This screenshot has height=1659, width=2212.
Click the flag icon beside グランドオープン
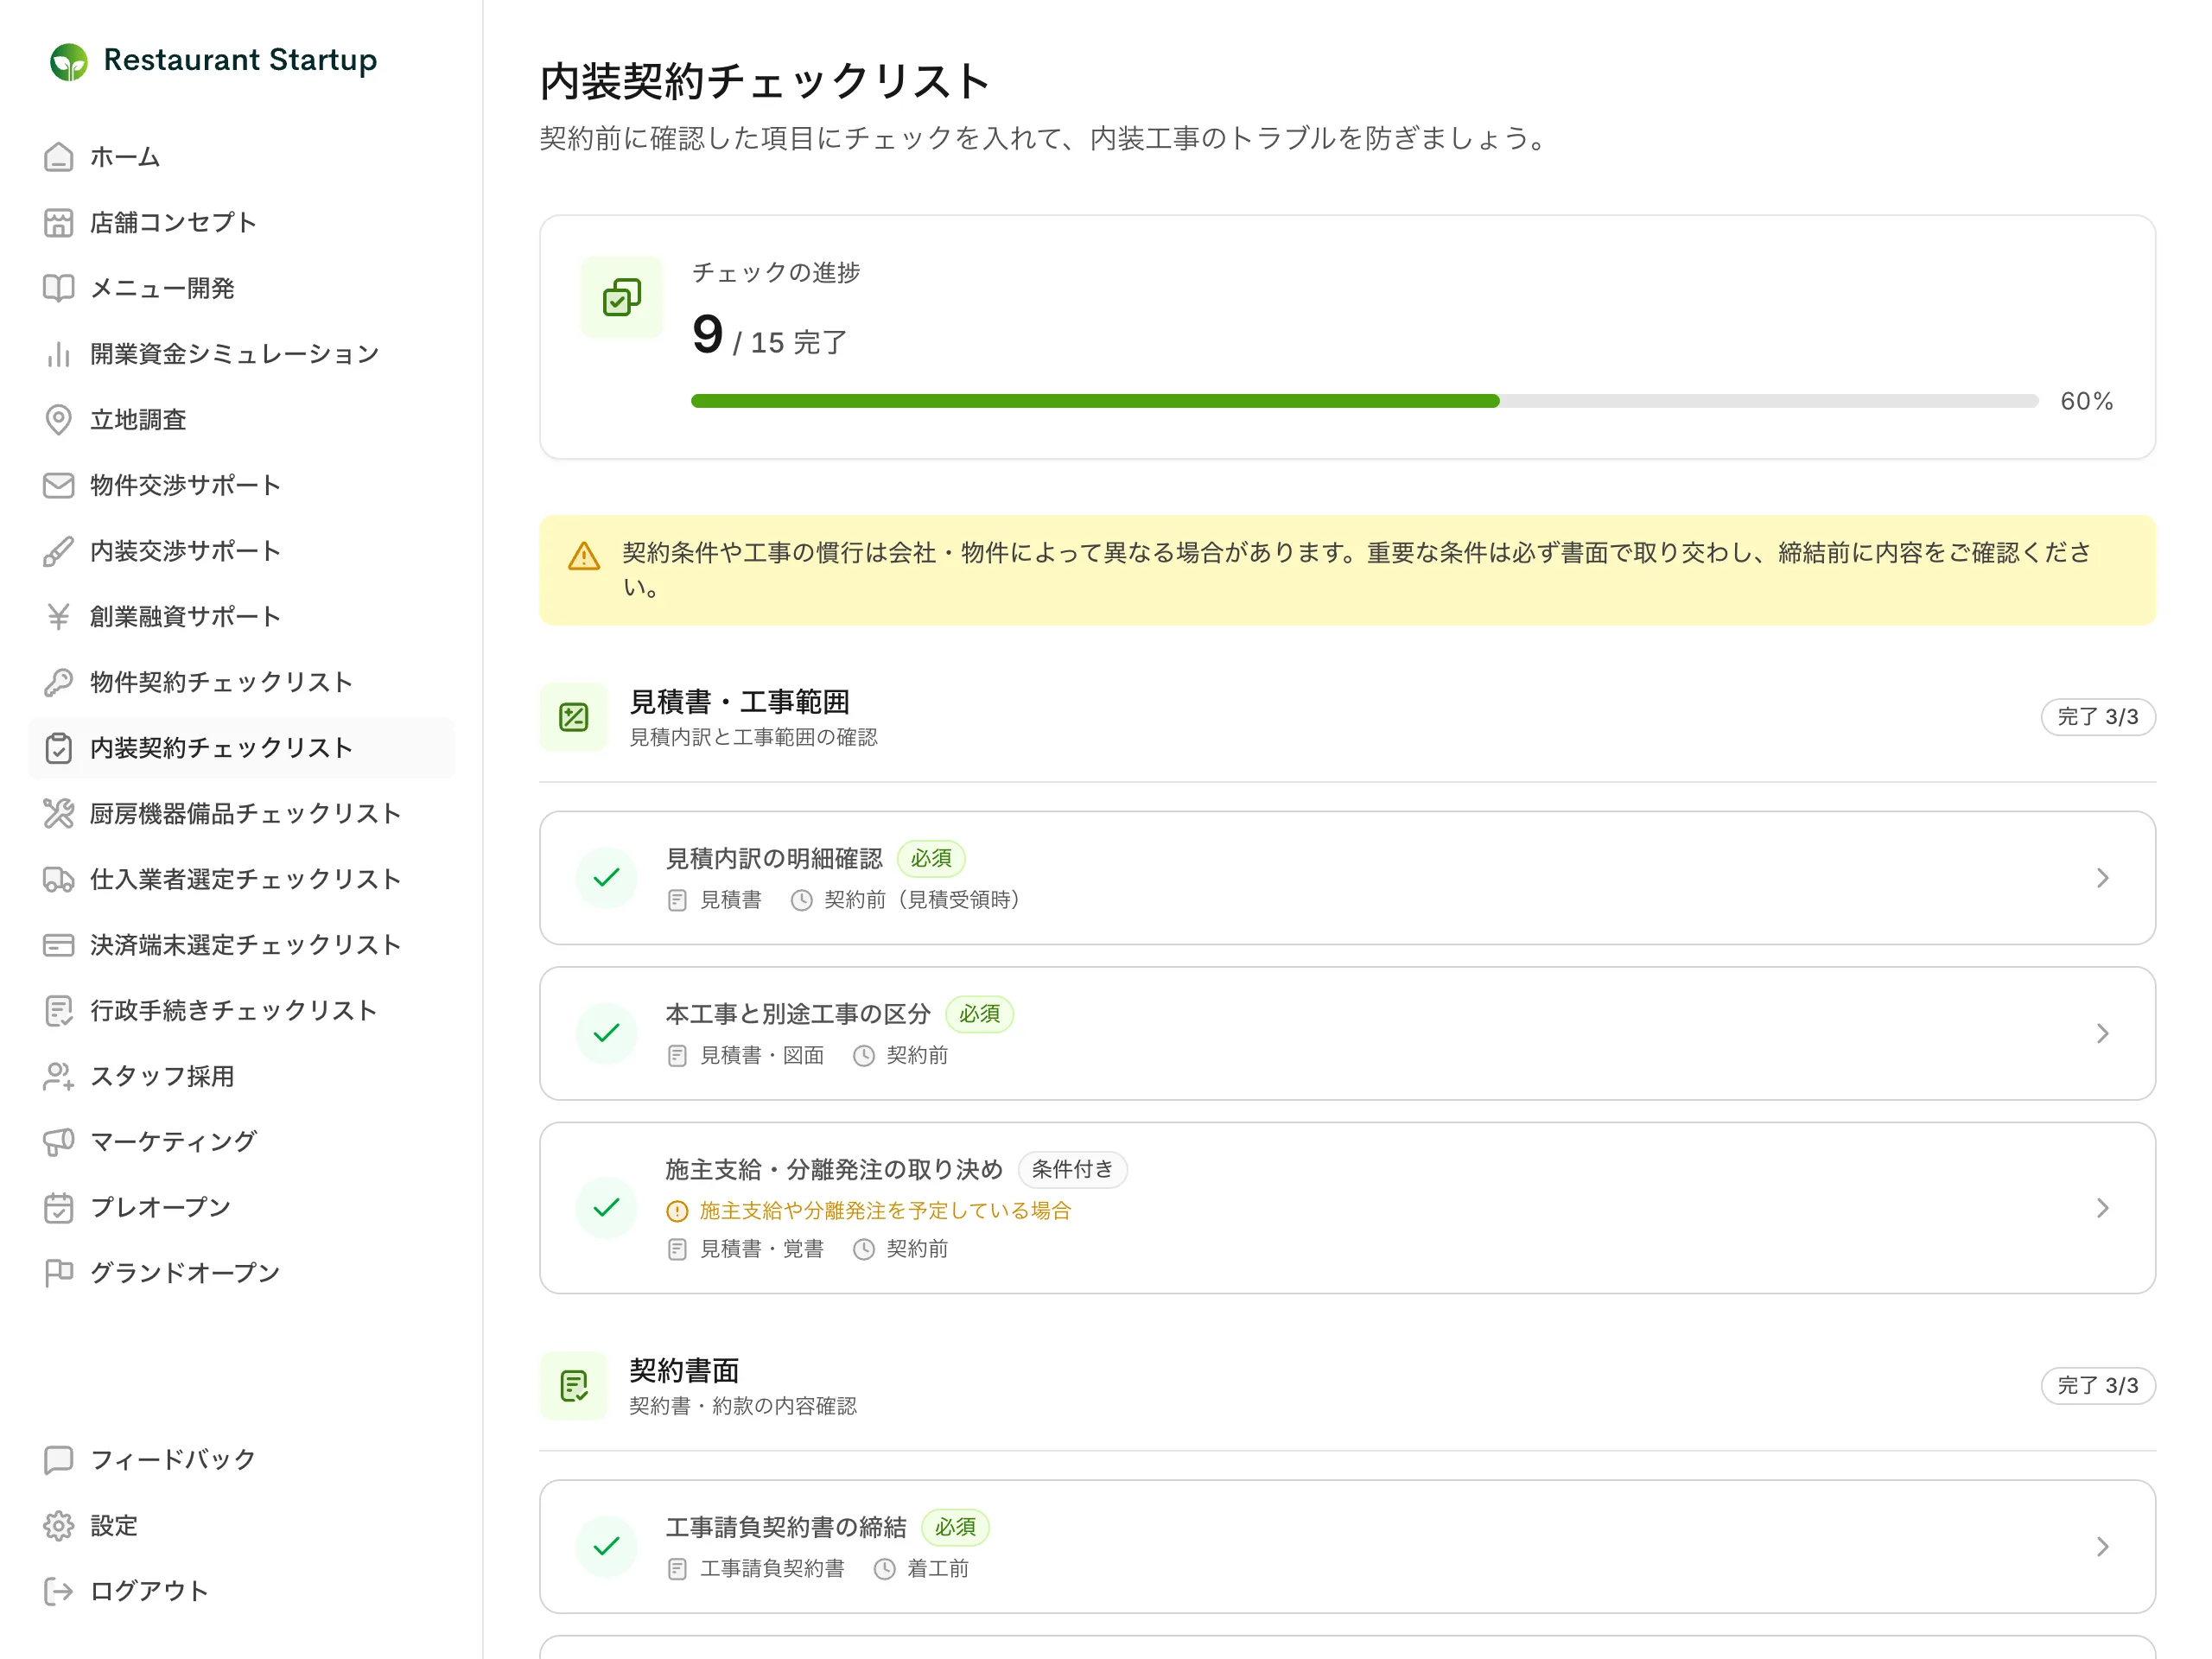pos(59,1273)
